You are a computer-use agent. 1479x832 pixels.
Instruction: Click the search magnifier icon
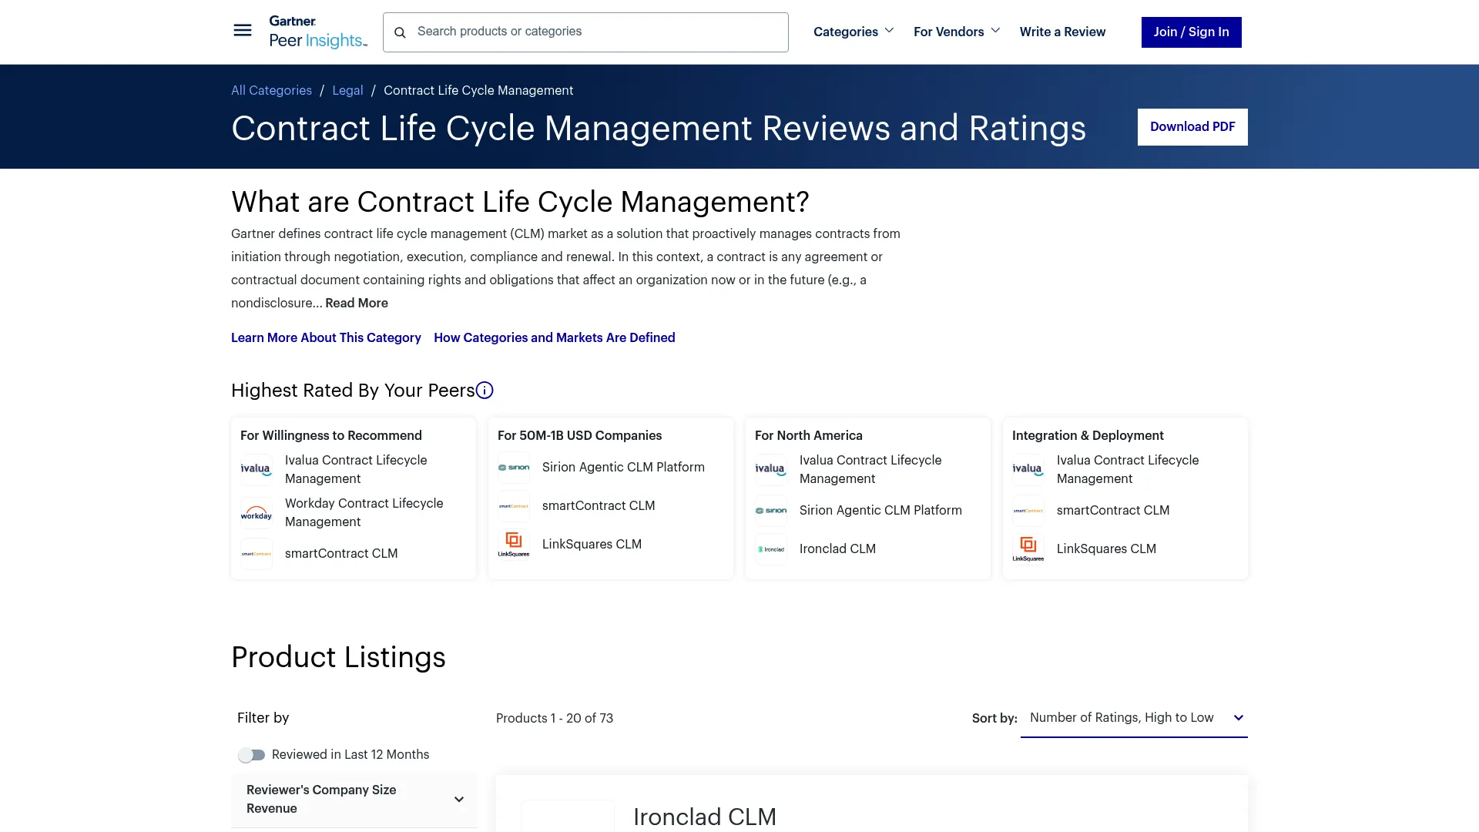(x=400, y=32)
